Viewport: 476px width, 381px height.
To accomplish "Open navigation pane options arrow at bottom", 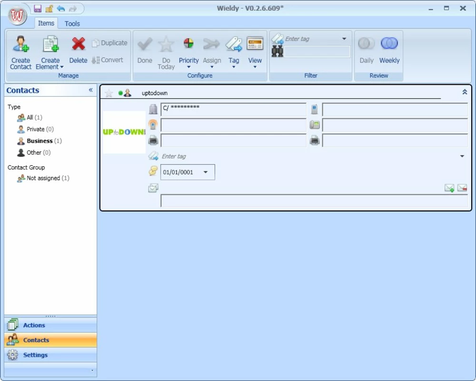I will (92, 371).
